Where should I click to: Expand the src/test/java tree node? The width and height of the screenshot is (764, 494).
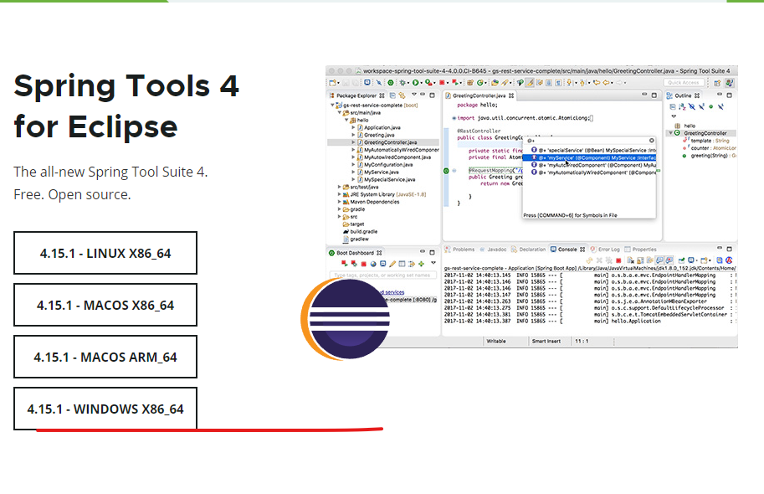click(339, 187)
